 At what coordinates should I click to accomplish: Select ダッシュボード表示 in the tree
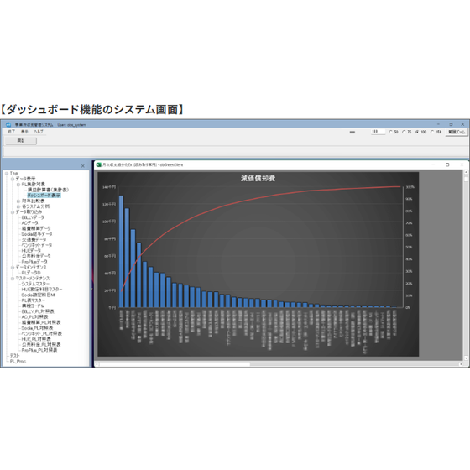coord(44,196)
